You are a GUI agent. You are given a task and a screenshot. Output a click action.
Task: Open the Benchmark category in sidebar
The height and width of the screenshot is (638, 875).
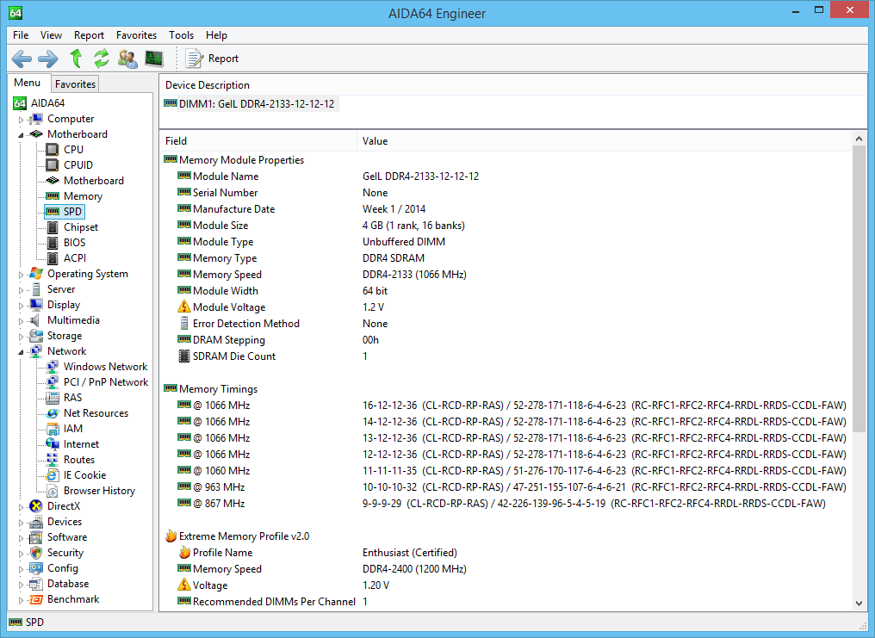point(73,599)
